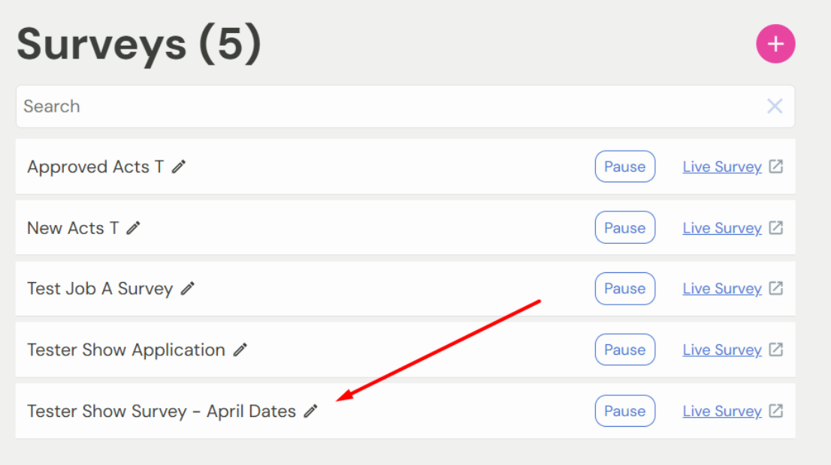Click pencil next to Tester Show Survey - April Dates
831x465 pixels.
pyautogui.click(x=311, y=411)
